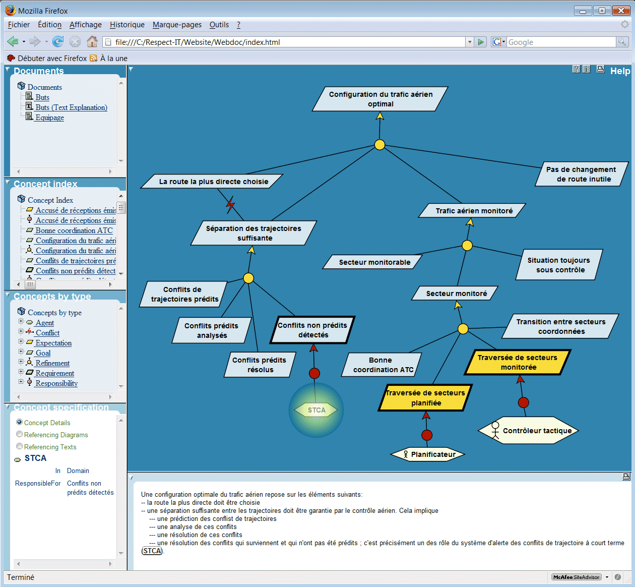Click the search magnifier icon
The height and width of the screenshot is (587, 635).
(622, 42)
